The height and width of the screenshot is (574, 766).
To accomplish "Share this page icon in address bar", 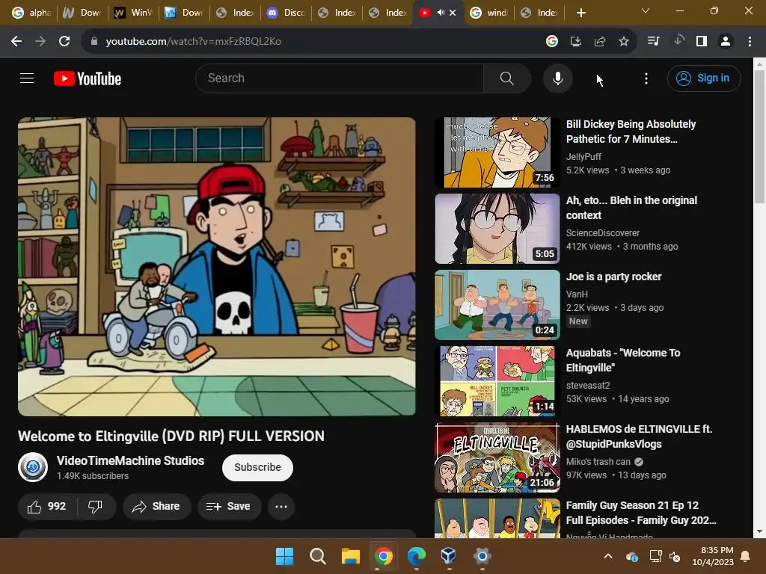I will point(600,42).
